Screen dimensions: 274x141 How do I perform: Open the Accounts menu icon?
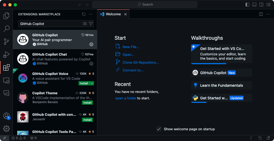tap(6, 116)
